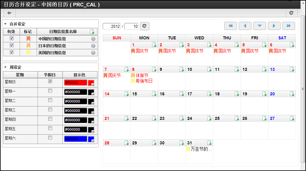Add event on October 8
The image size is (306, 171).
[x=154, y=69]
